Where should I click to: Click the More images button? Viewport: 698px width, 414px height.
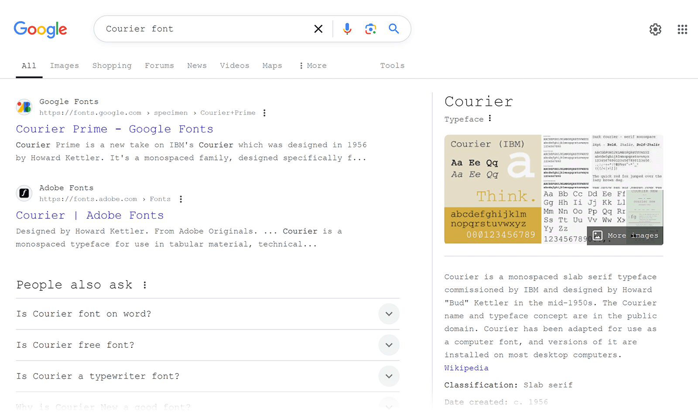click(625, 235)
